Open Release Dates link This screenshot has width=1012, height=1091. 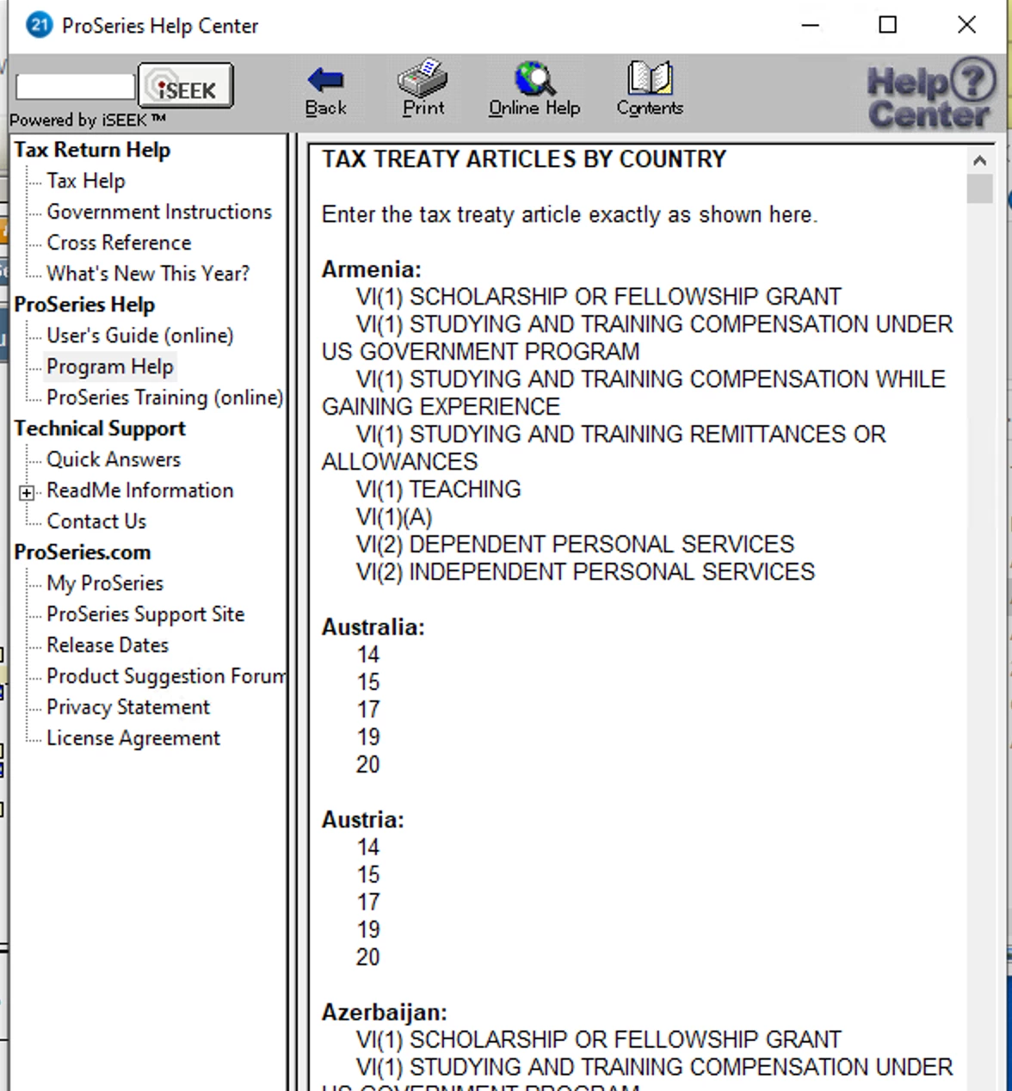[108, 645]
